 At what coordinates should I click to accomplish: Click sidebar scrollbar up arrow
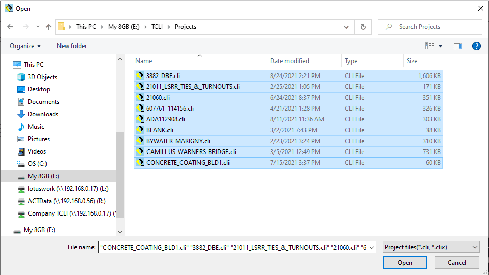pyautogui.click(x=120, y=59)
